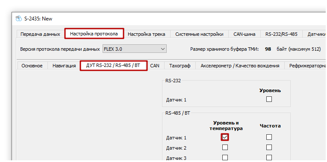Open the Передача данных tab
This screenshot has height=162, width=327.
tap(40, 34)
